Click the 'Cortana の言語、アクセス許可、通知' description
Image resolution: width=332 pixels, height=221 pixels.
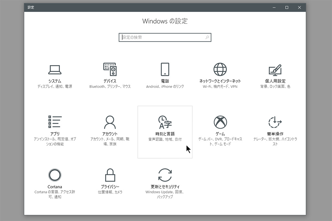point(55,194)
